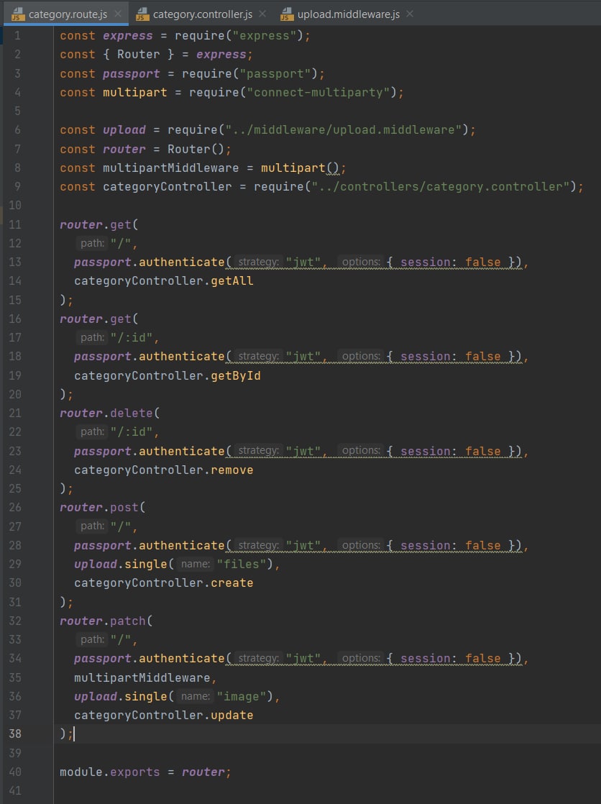Click the JS file icon on category.controller.js tab
Viewport: 601px width, 804px height.
[142, 14]
